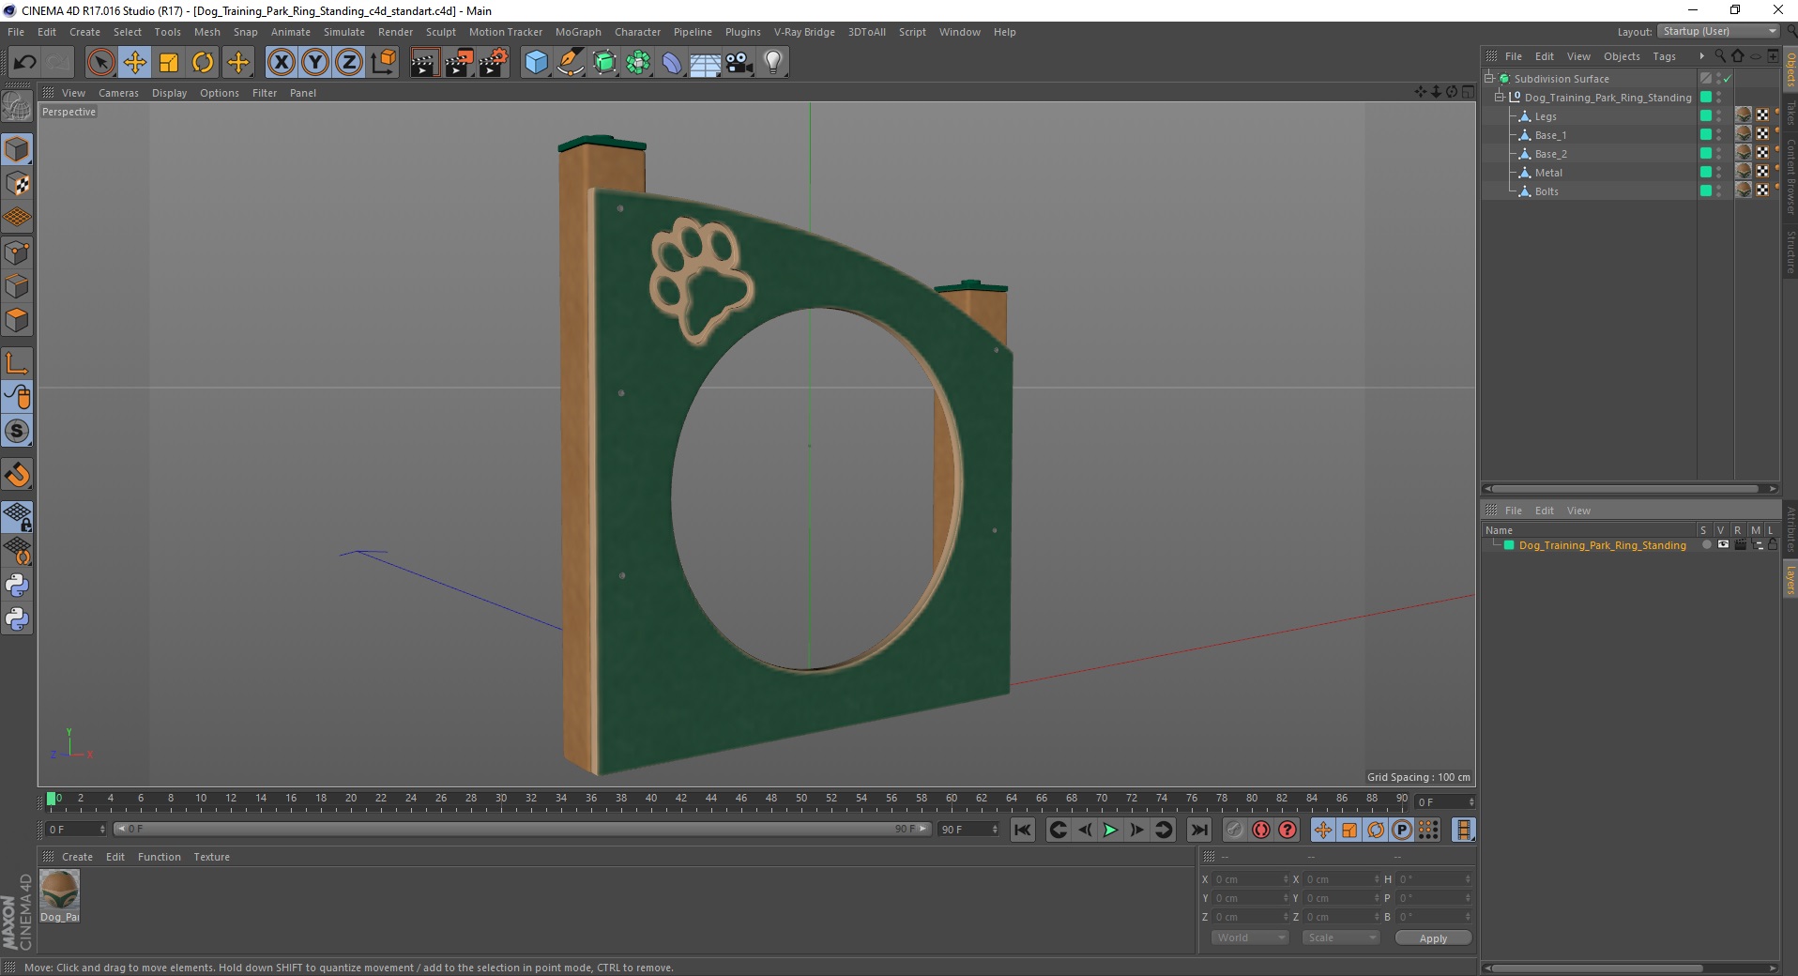Toggle visibility dots for Metal object

coord(1719,173)
